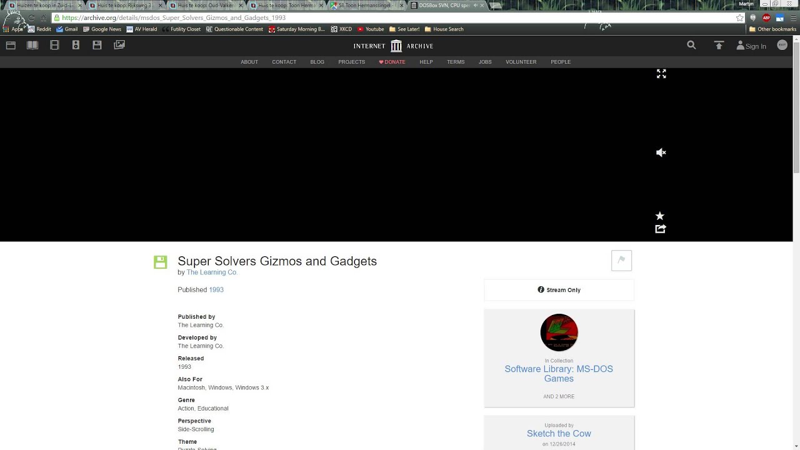Click the Stream Only notice
The width and height of the screenshot is (800, 450).
[x=559, y=290]
